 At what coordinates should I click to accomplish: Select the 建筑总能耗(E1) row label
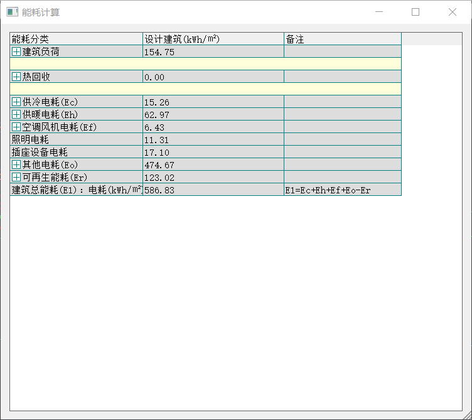tap(75, 190)
